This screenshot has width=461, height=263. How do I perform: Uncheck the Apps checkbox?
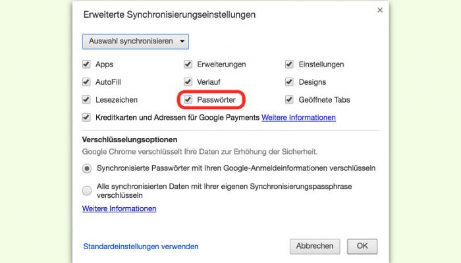[x=86, y=64]
